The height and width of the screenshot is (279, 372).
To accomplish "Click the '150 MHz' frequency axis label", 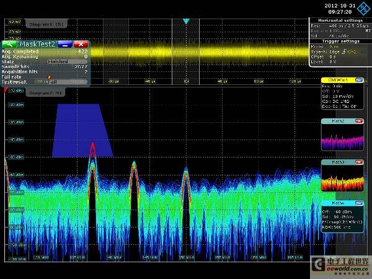I will (187, 257).
